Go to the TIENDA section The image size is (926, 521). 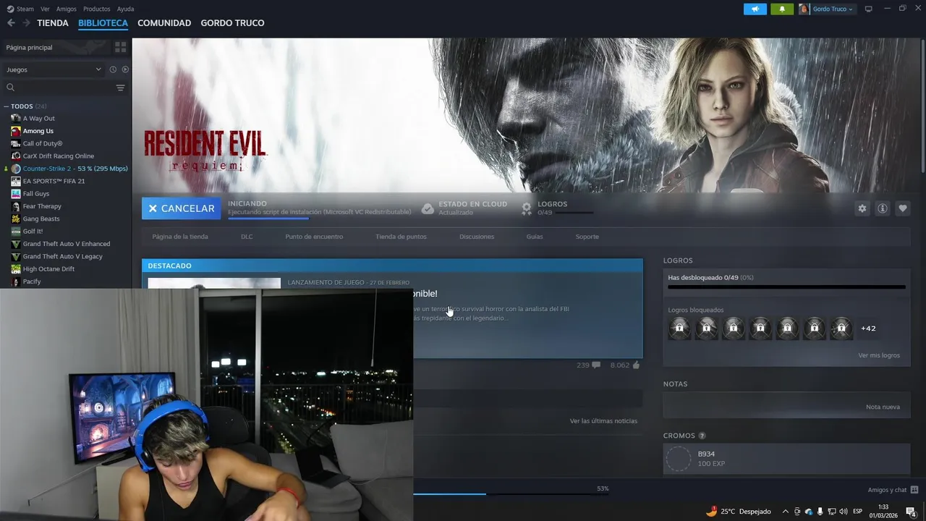pos(53,23)
